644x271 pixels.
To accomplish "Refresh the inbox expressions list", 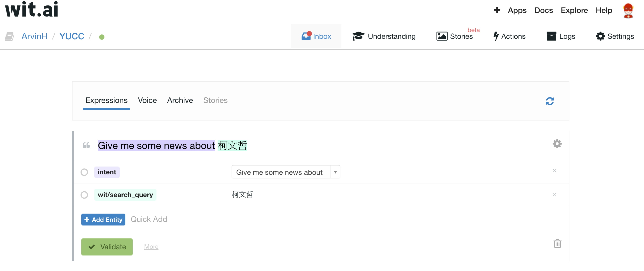I will [x=550, y=101].
